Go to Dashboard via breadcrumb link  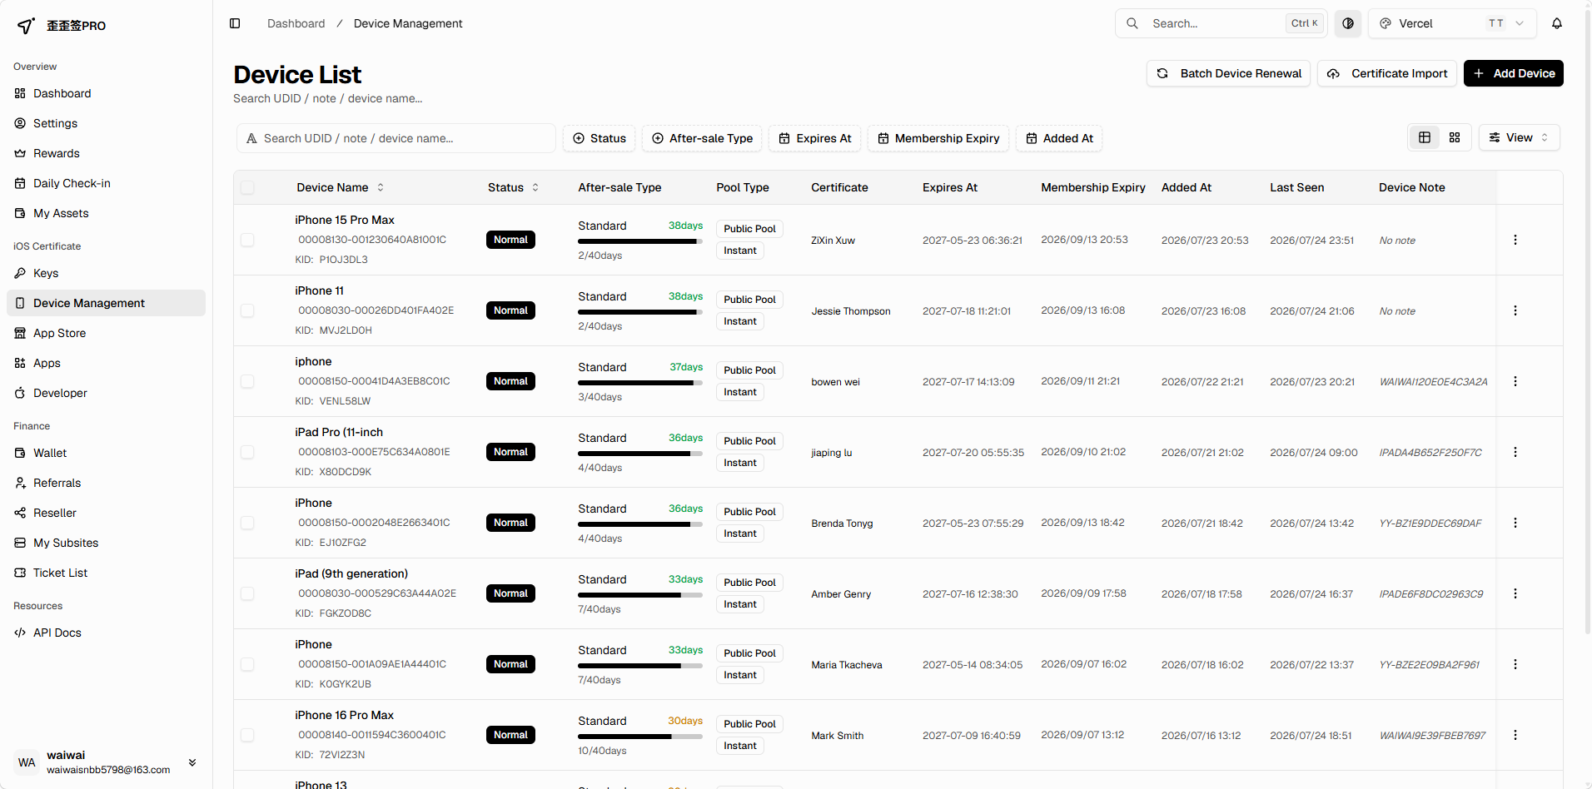pyautogui.click(x=296, y=23)
